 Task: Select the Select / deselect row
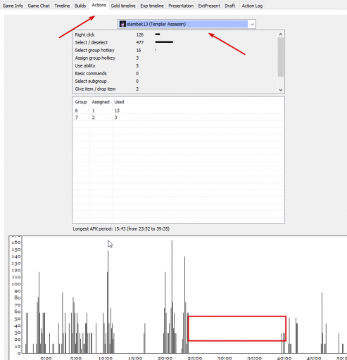coord(175,42)
